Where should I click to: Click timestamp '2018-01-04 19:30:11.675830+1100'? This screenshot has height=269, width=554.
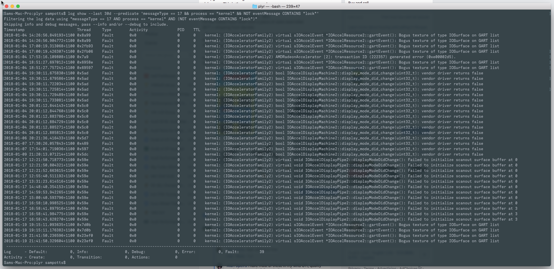coord(39,73)
